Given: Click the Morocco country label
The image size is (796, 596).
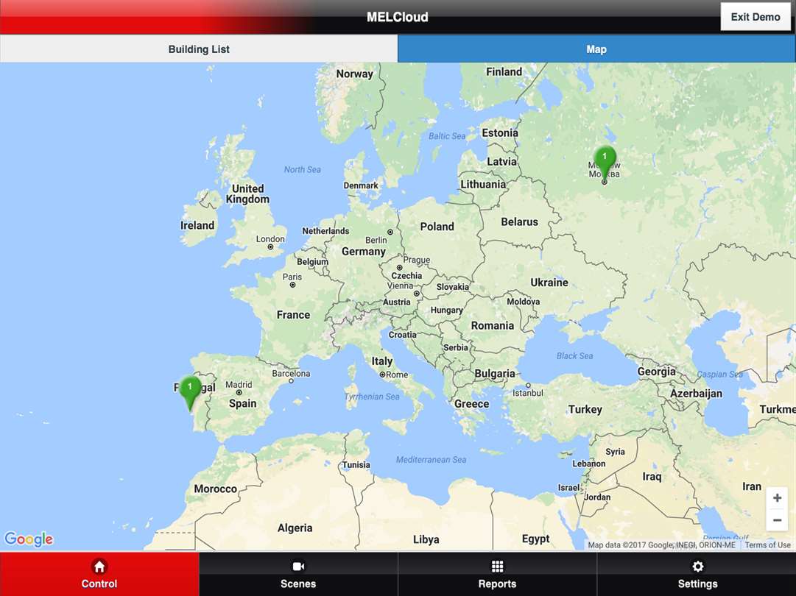Looking at the screenshot, I should (x=215, y=489).
